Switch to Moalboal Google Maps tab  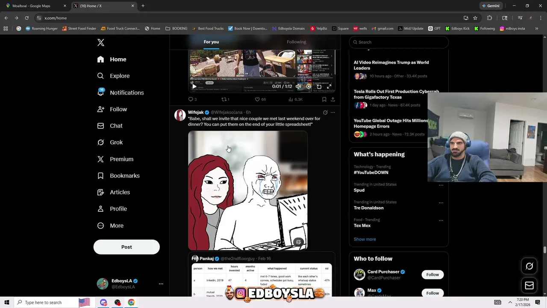[x=36, y=6]
